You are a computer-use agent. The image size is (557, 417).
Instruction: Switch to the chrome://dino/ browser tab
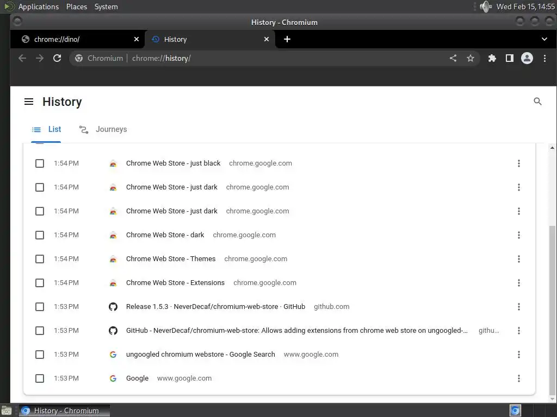coord(77,39)
